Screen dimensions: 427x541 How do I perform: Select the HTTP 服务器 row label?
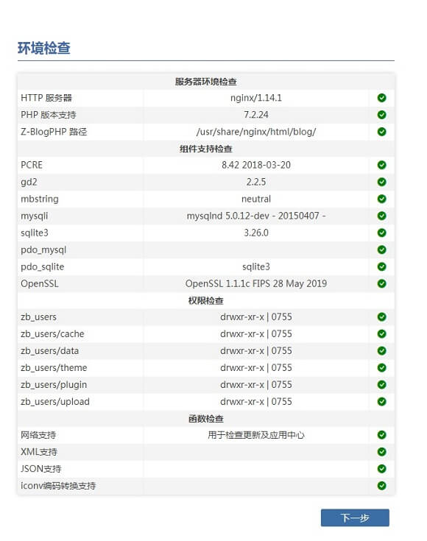46,98
